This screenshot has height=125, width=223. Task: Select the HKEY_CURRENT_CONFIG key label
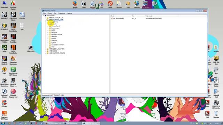(x=57, y=53)
